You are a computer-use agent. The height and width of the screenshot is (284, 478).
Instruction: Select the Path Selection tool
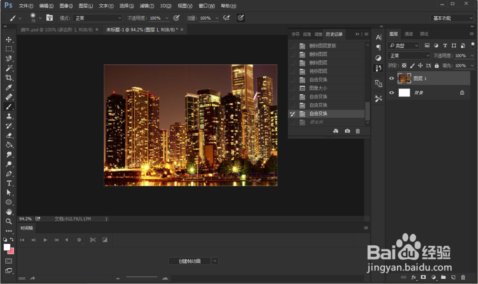[x=9, y=193]
